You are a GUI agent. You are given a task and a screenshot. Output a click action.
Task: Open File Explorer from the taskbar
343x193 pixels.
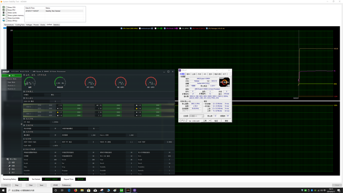[82, 190]
